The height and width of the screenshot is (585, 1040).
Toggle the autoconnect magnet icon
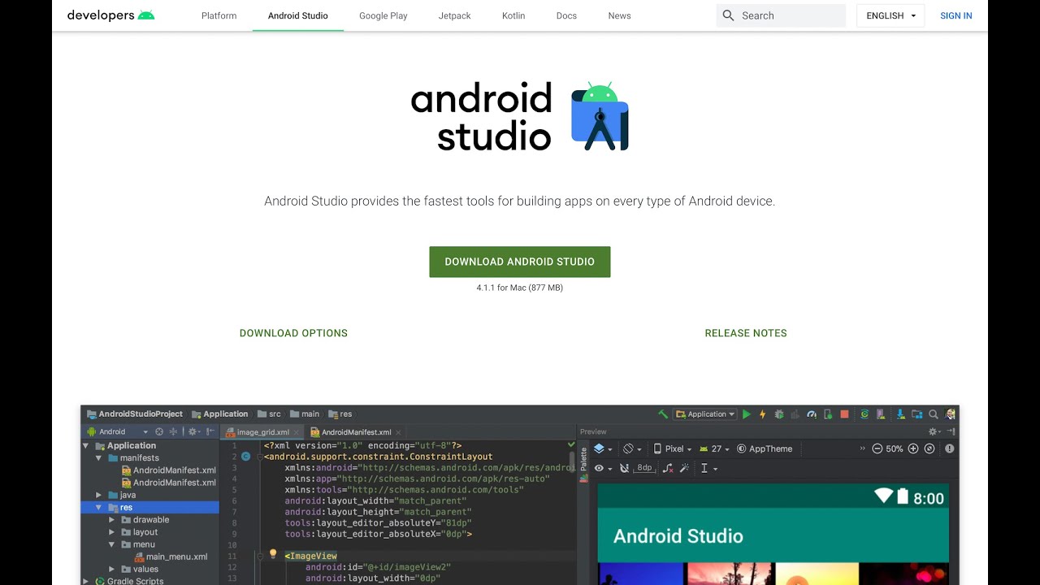click(624, 468)
